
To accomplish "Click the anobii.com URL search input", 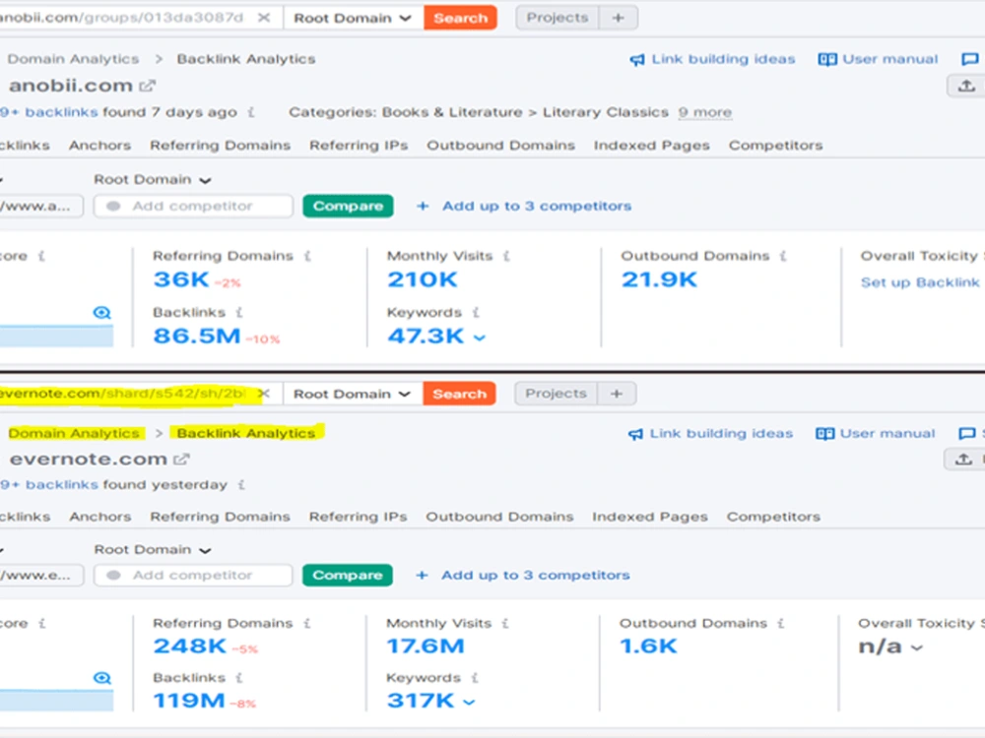I will 122,18.
